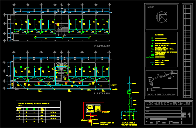Select the PLANTA BAJA drawing label
Screen dimensions: 196x128
[x=102, y=93]
